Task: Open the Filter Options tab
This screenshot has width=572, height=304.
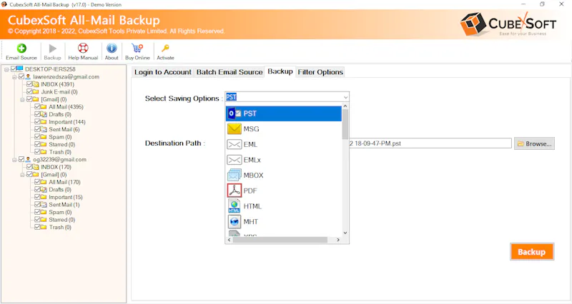Action: pos(320,72)
